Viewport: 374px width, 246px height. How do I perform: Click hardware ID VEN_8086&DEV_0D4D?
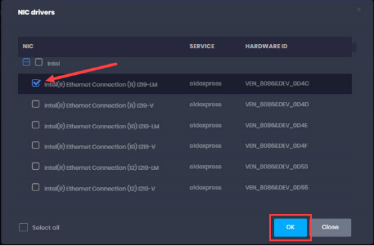(x=277, y=104)
